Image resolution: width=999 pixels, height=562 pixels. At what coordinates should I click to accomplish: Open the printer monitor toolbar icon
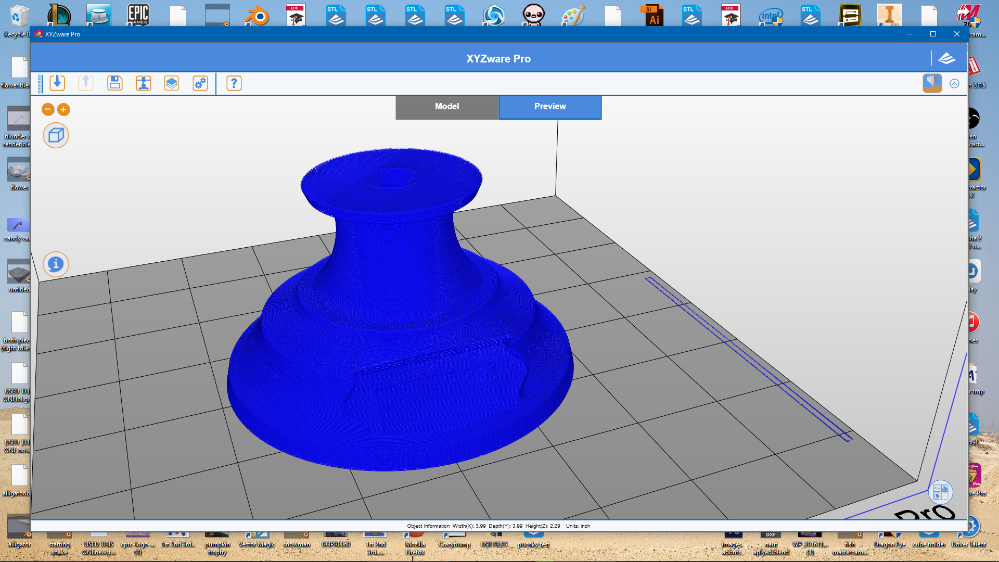(143, 83)
